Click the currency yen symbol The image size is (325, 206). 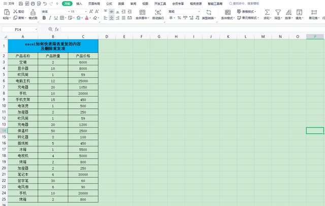coord(171,18)
